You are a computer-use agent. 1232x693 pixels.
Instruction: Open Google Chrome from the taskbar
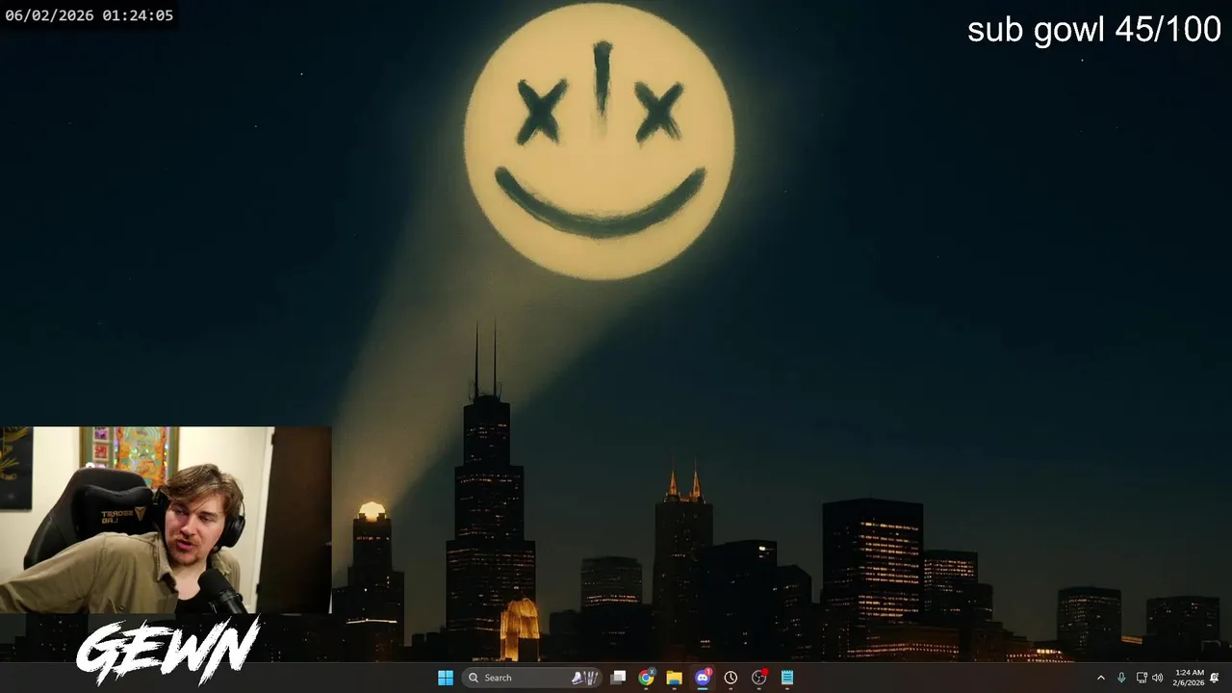646,678
